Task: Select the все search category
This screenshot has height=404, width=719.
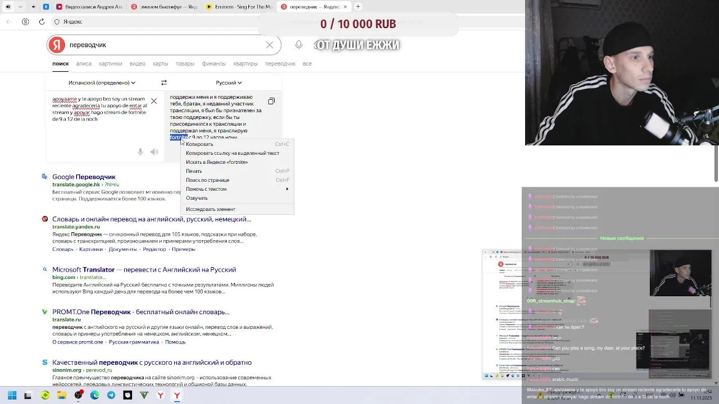Action: pos(307,64)
